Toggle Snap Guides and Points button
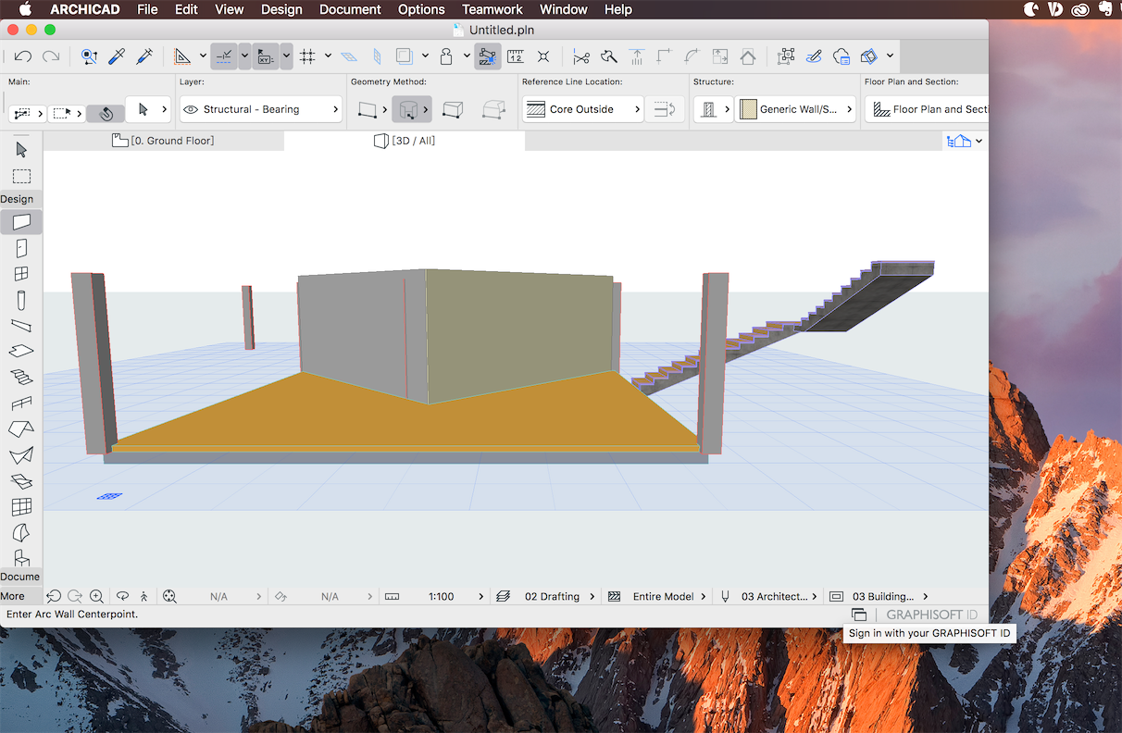This screenshot has height=733, width=1122. pos(223,56)
